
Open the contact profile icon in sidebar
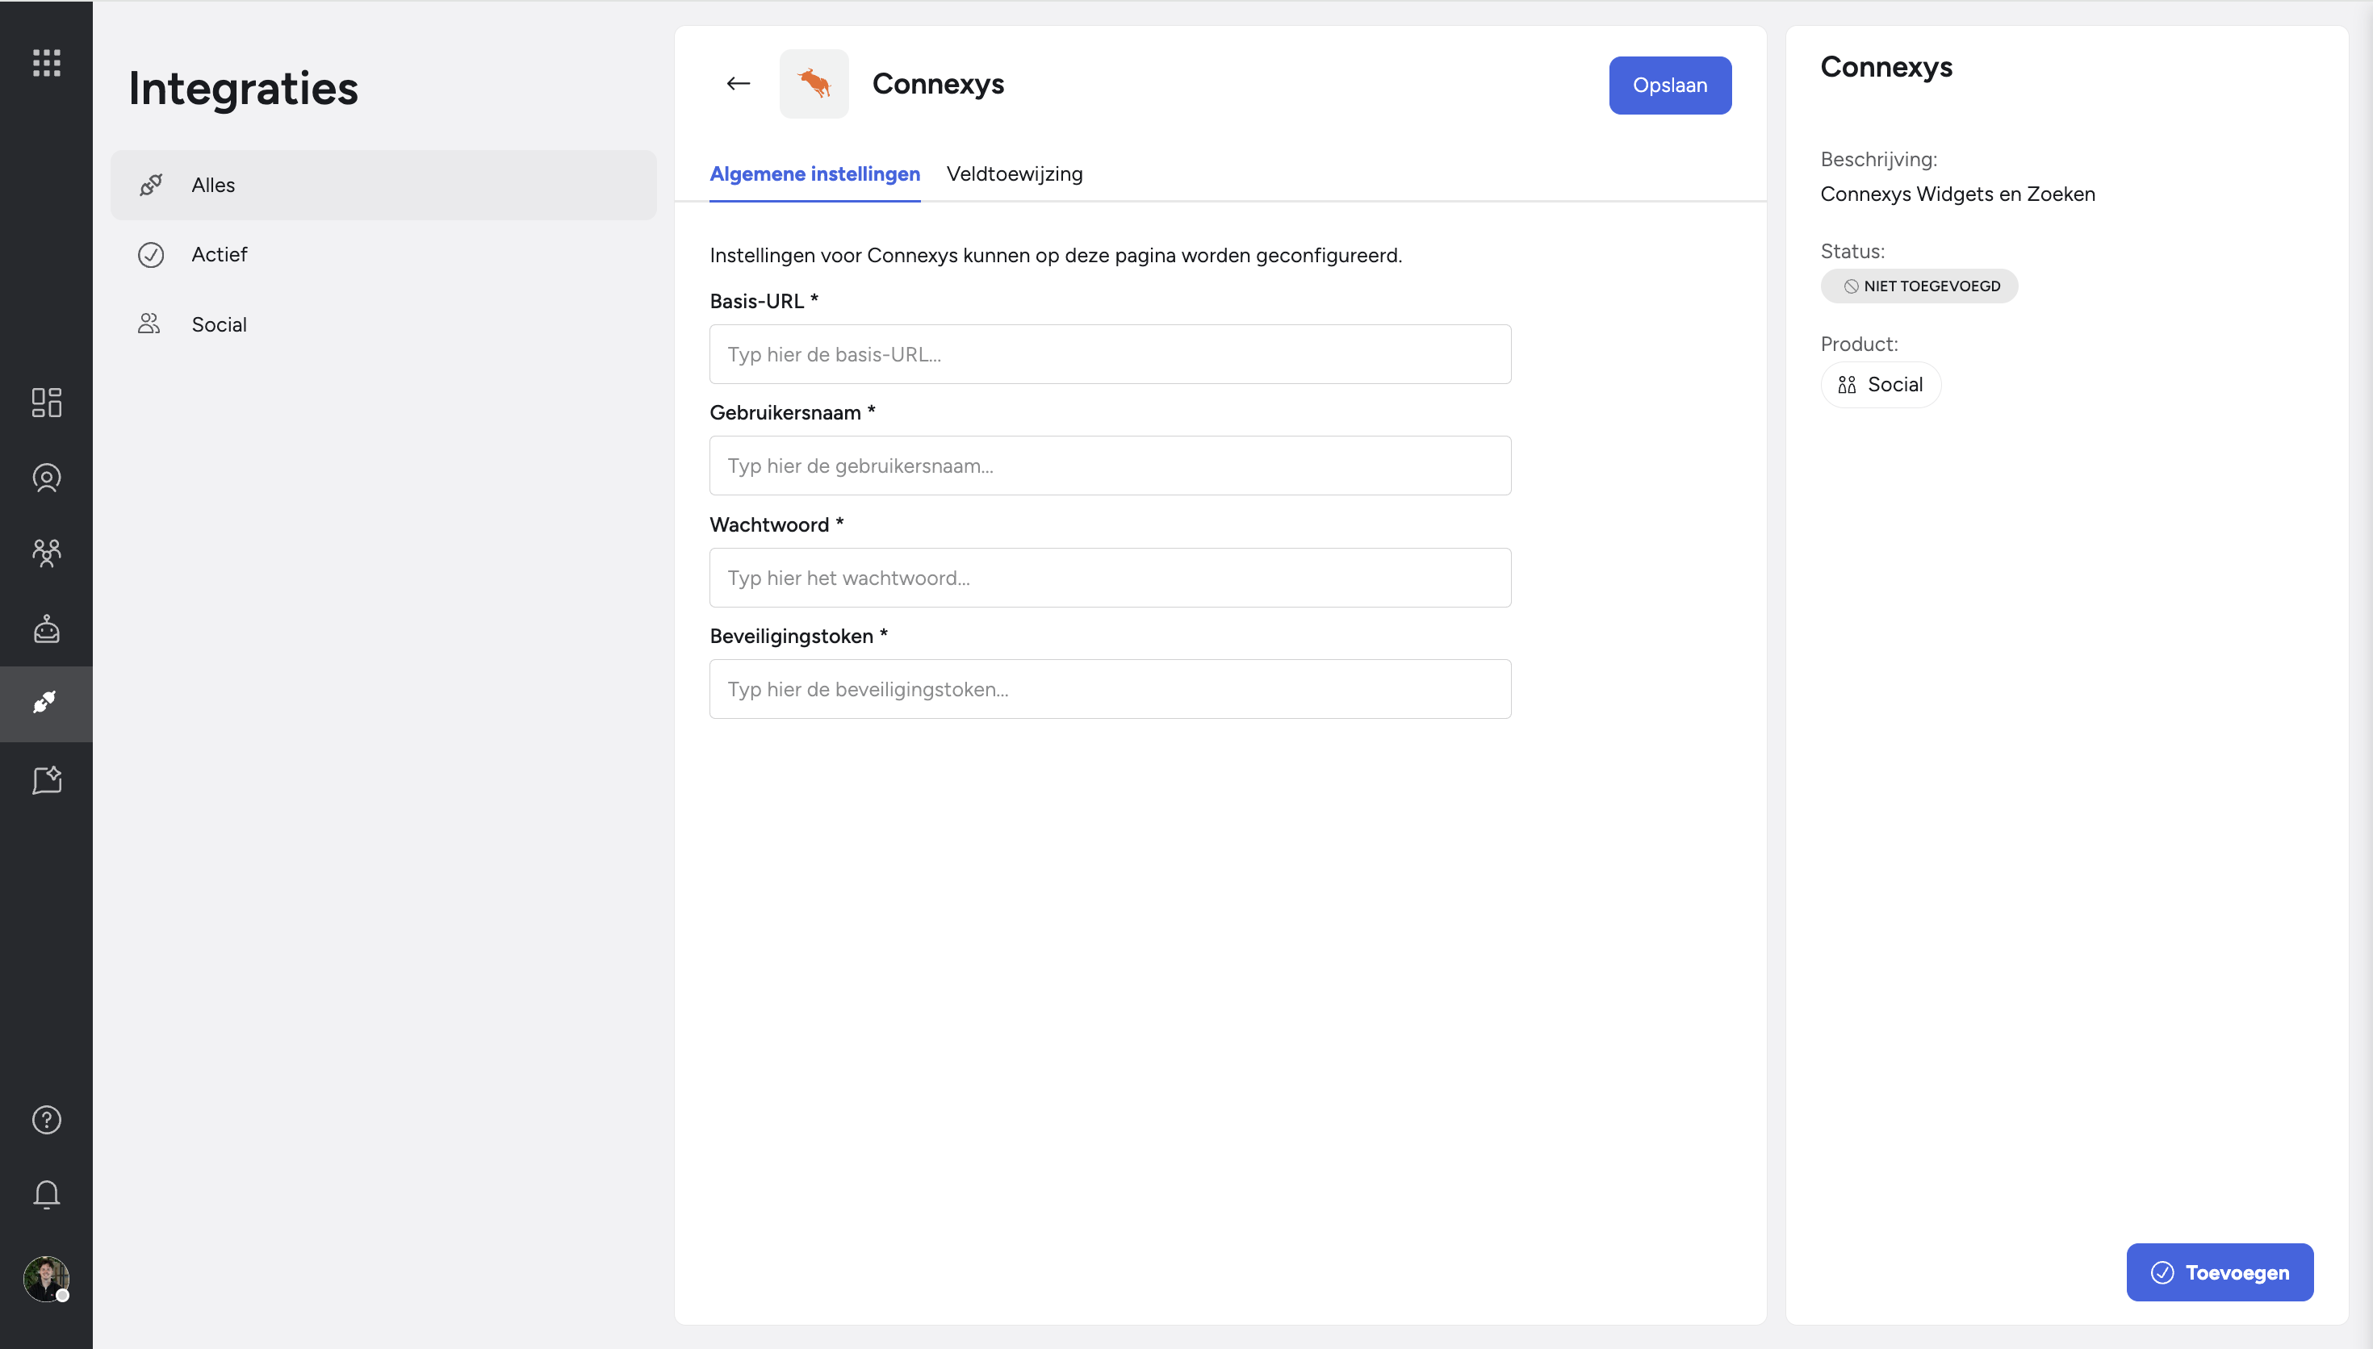(x=46, y=478)
